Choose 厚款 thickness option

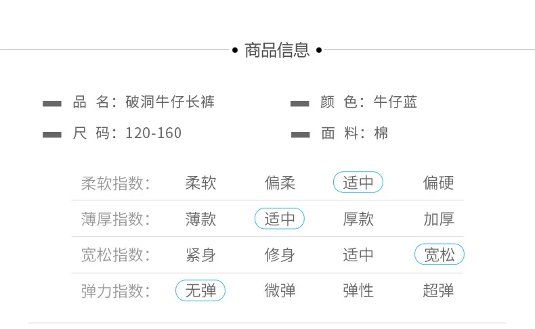(358, 219)
